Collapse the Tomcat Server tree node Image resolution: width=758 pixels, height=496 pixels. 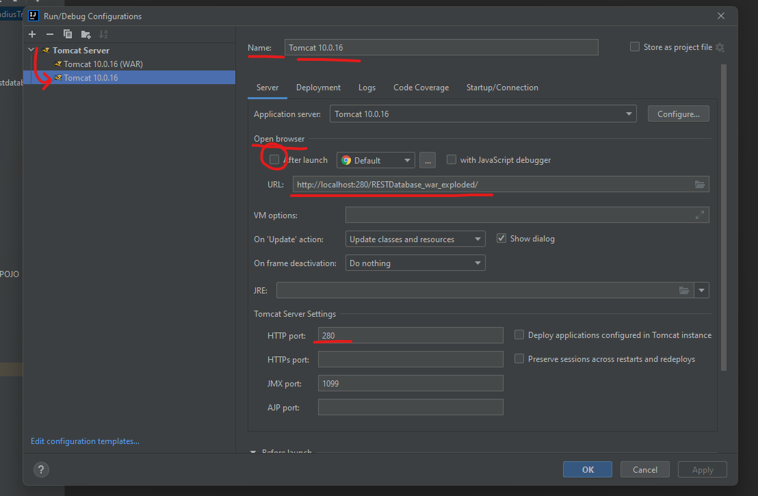tap(31, 50)
